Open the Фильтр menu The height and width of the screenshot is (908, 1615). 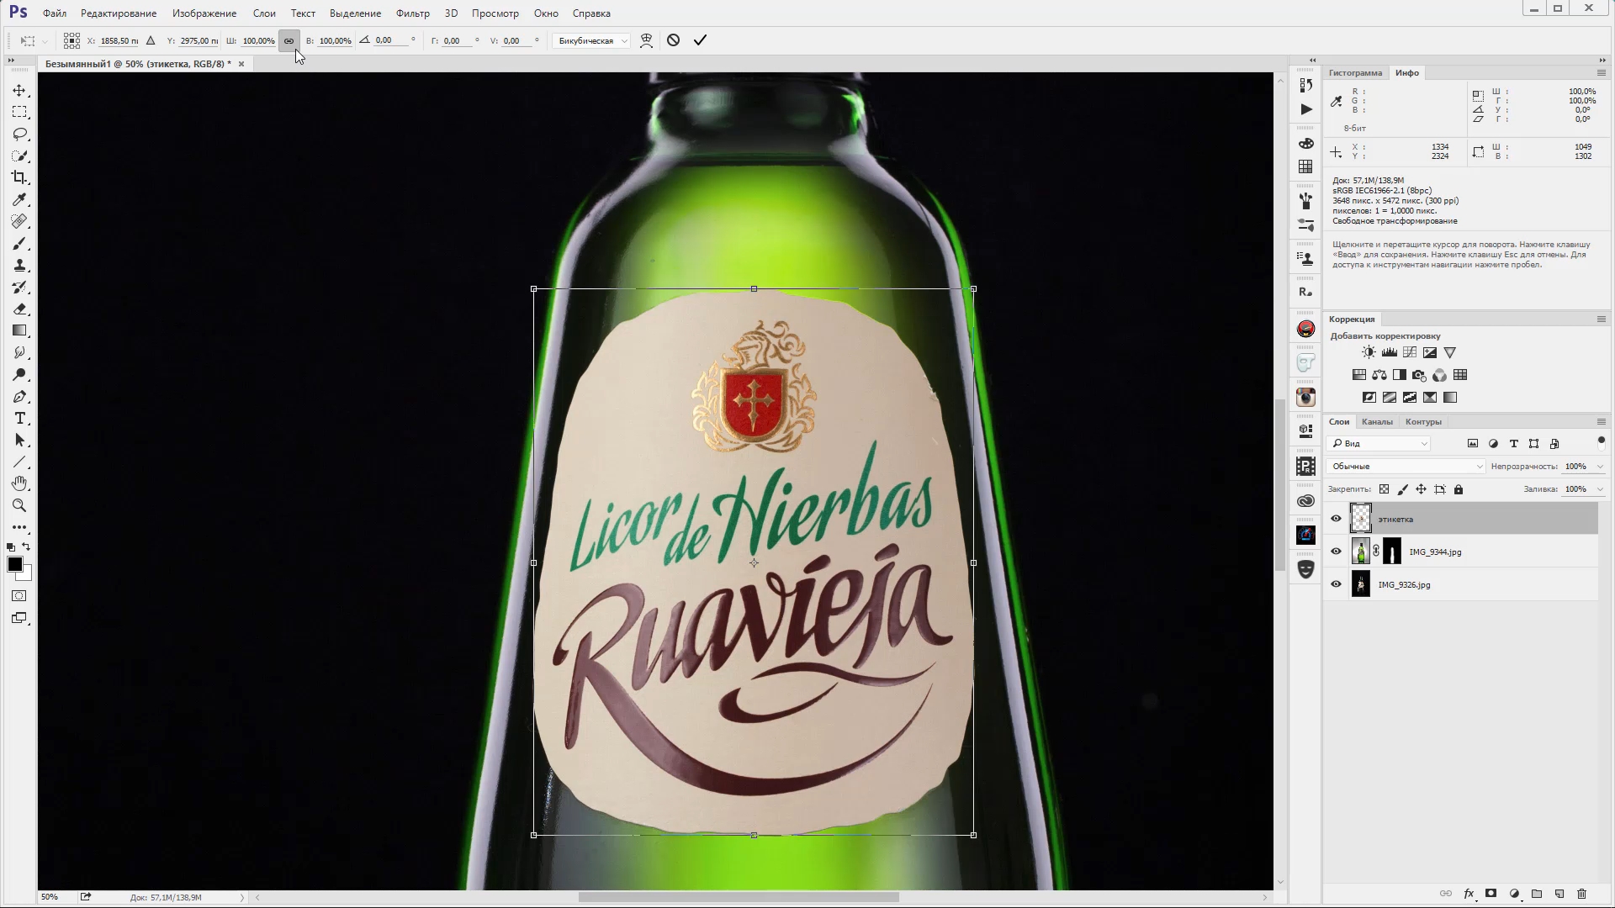click(x=413, y=13)
